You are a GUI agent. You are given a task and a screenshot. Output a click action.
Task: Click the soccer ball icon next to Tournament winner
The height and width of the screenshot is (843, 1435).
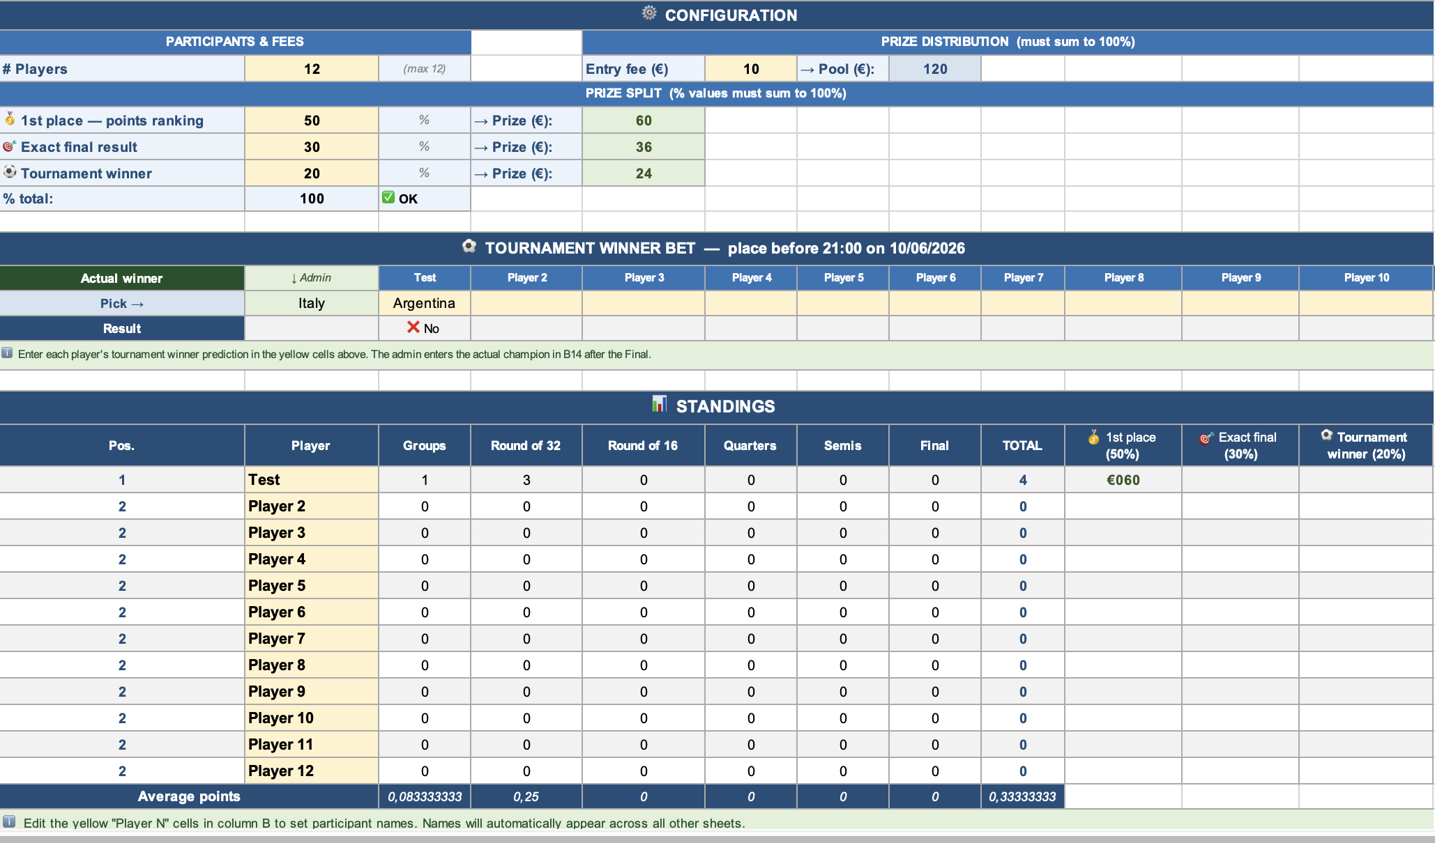10,171
